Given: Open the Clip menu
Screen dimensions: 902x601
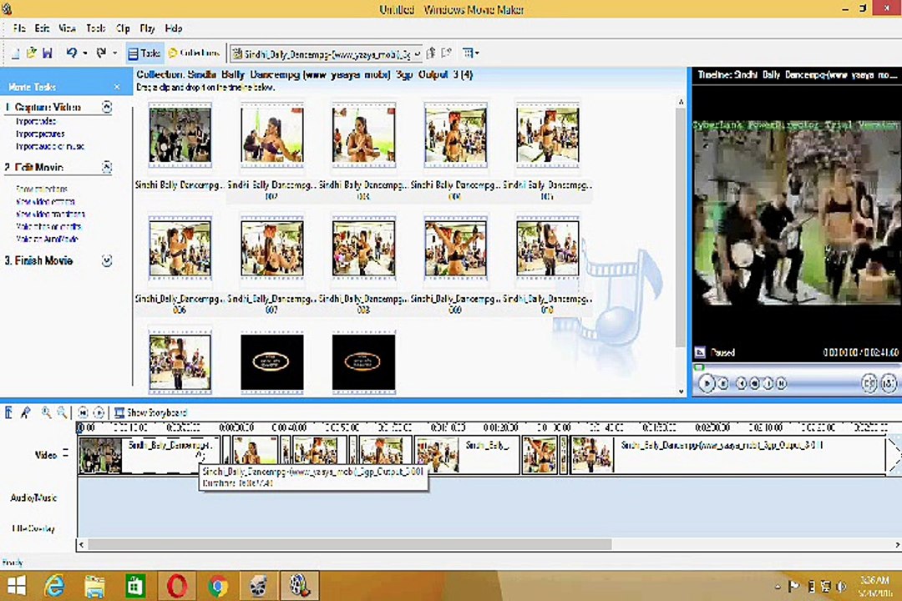Looking at the screenshot, I should (123, 28).
